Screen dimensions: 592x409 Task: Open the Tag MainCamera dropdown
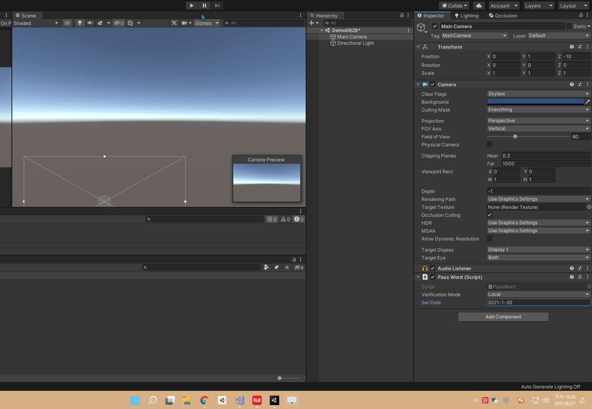[474, 36]
